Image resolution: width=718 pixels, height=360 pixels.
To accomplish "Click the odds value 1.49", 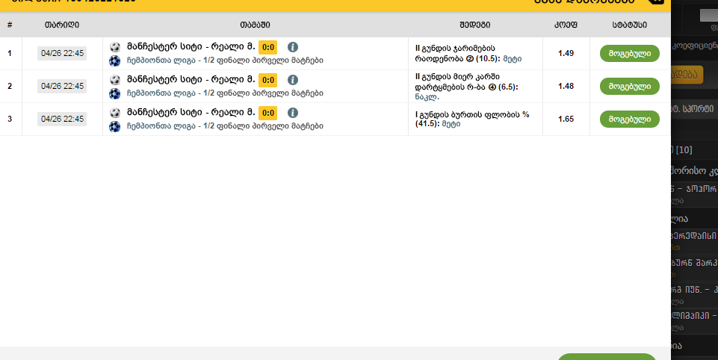I will (x=566, y=54).
